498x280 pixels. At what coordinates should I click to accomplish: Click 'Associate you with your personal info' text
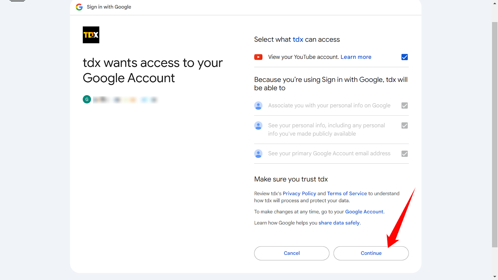pyautogui.click(x=329, y=105)
